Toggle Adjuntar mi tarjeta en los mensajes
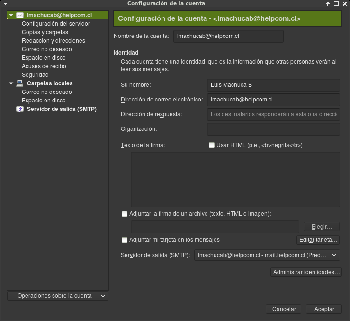The width and height of the screenshot is (350, 321). point(125,240)
